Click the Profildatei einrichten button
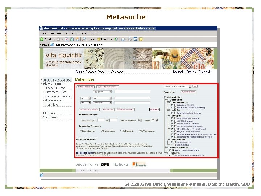 [125, 110]
